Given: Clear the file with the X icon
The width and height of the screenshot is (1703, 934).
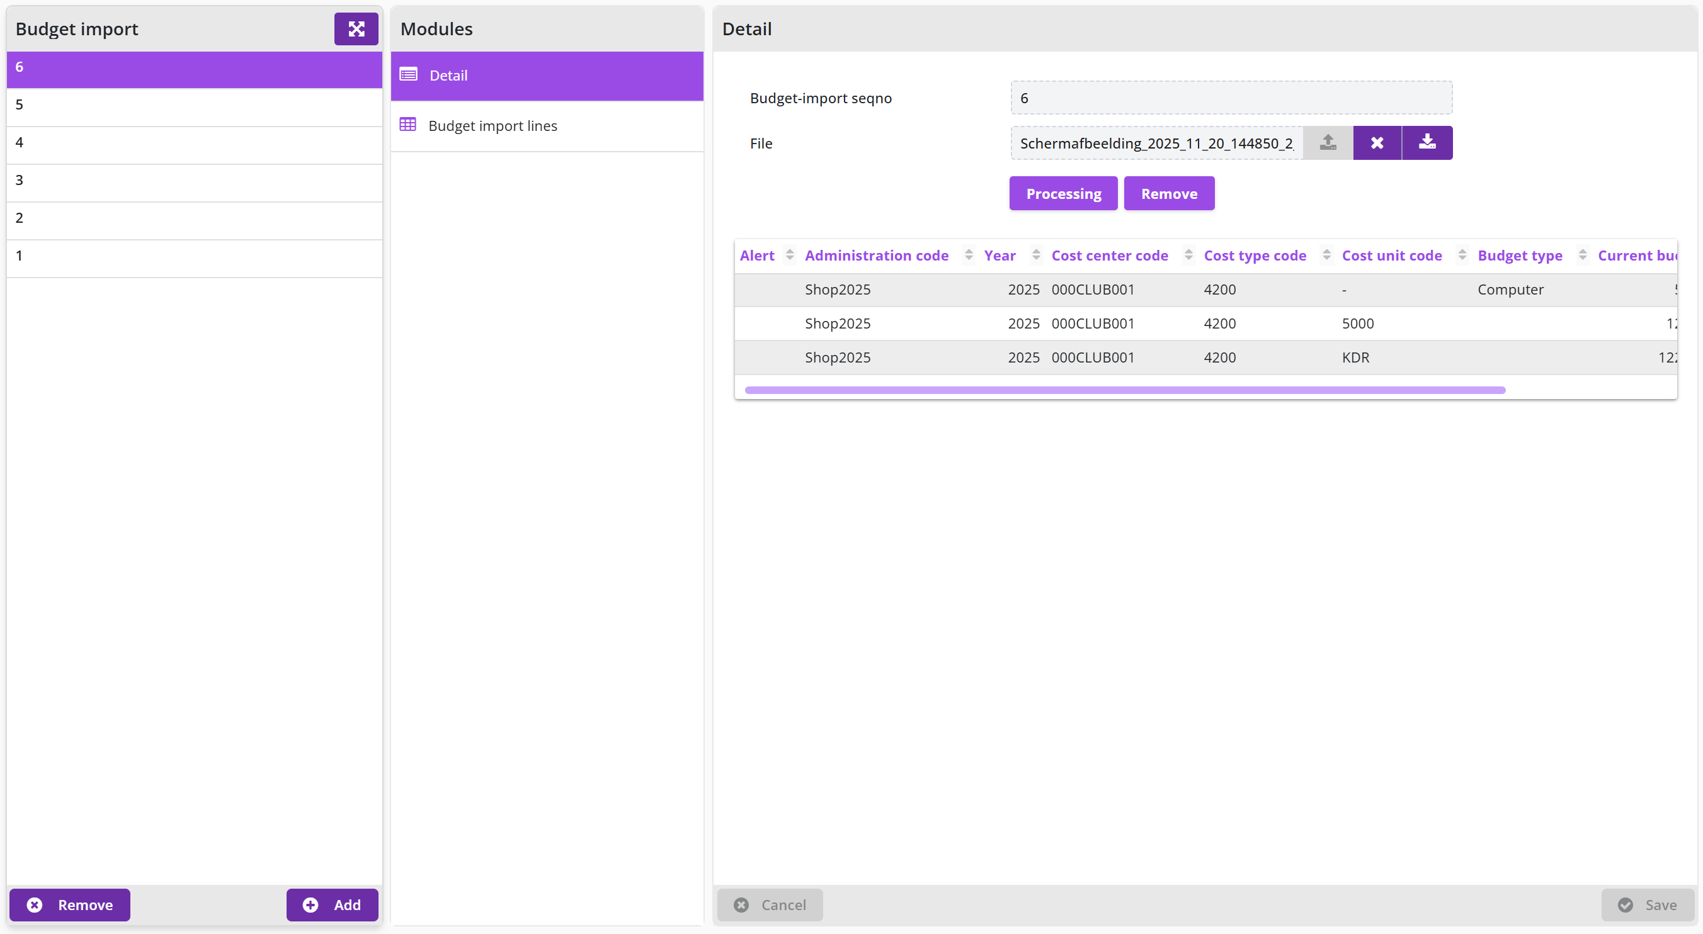Looking at the screenshot, I should tap(1377, 143).
